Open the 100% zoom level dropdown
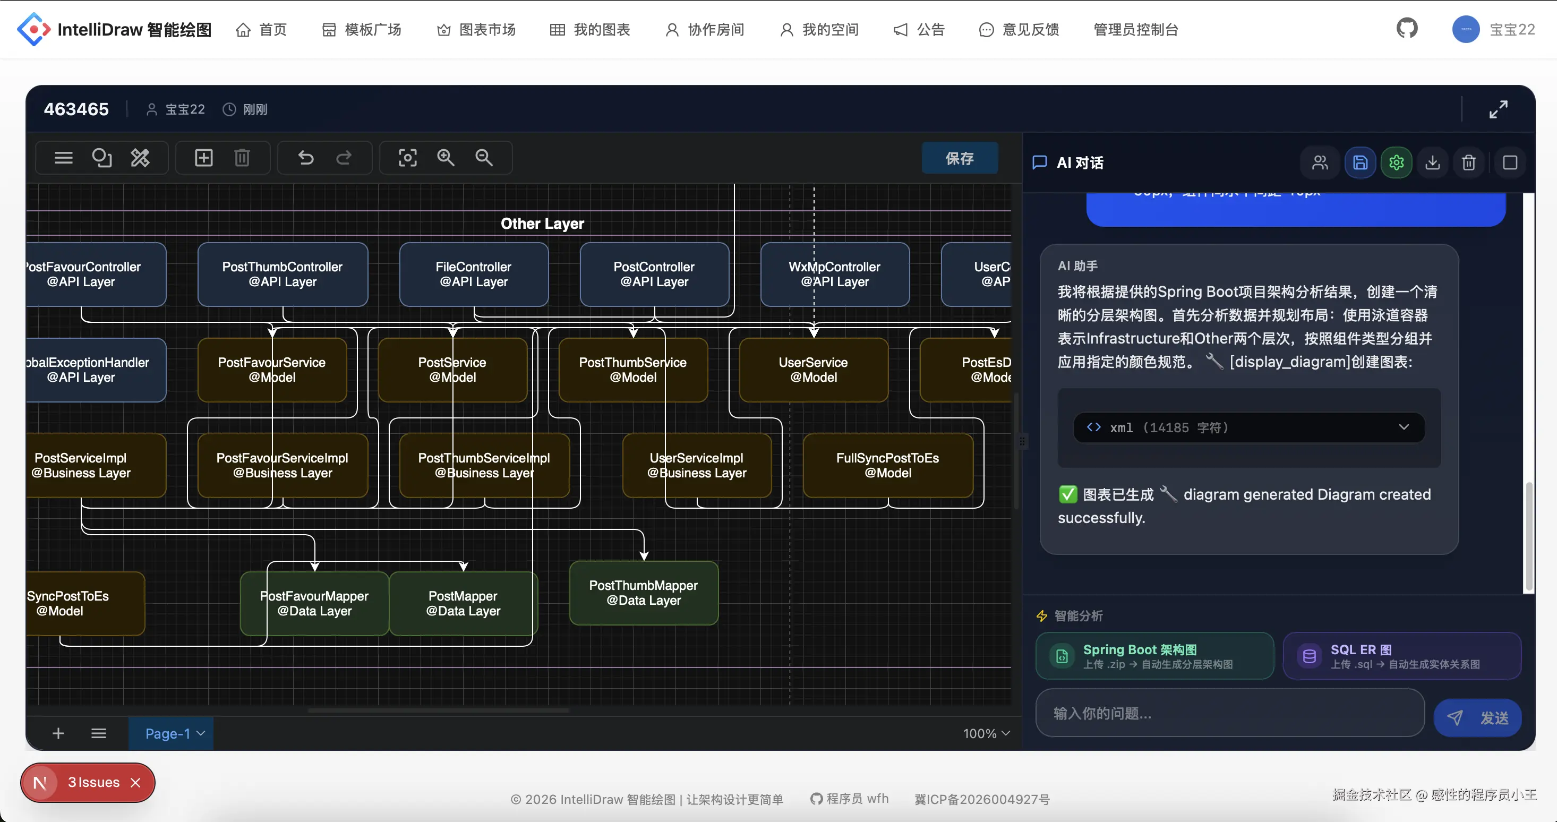This screenshot has width=1557, height=822. pyautogui.click(x=986, y=733)
